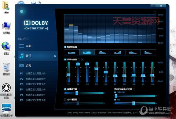Click the 32 Hz equalizer slider handle
The width and height of the screenshot is (176, 119).
pos(68,75)
